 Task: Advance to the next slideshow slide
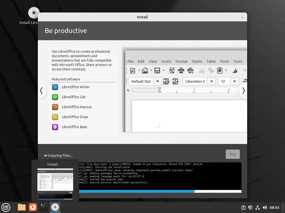click(x=244, y=91)
